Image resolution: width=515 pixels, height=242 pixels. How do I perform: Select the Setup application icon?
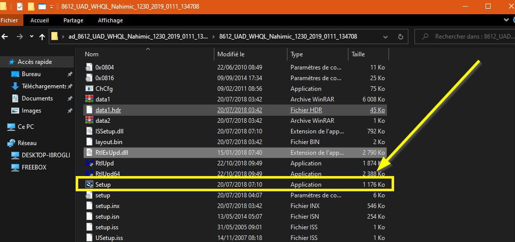(89, 184)
